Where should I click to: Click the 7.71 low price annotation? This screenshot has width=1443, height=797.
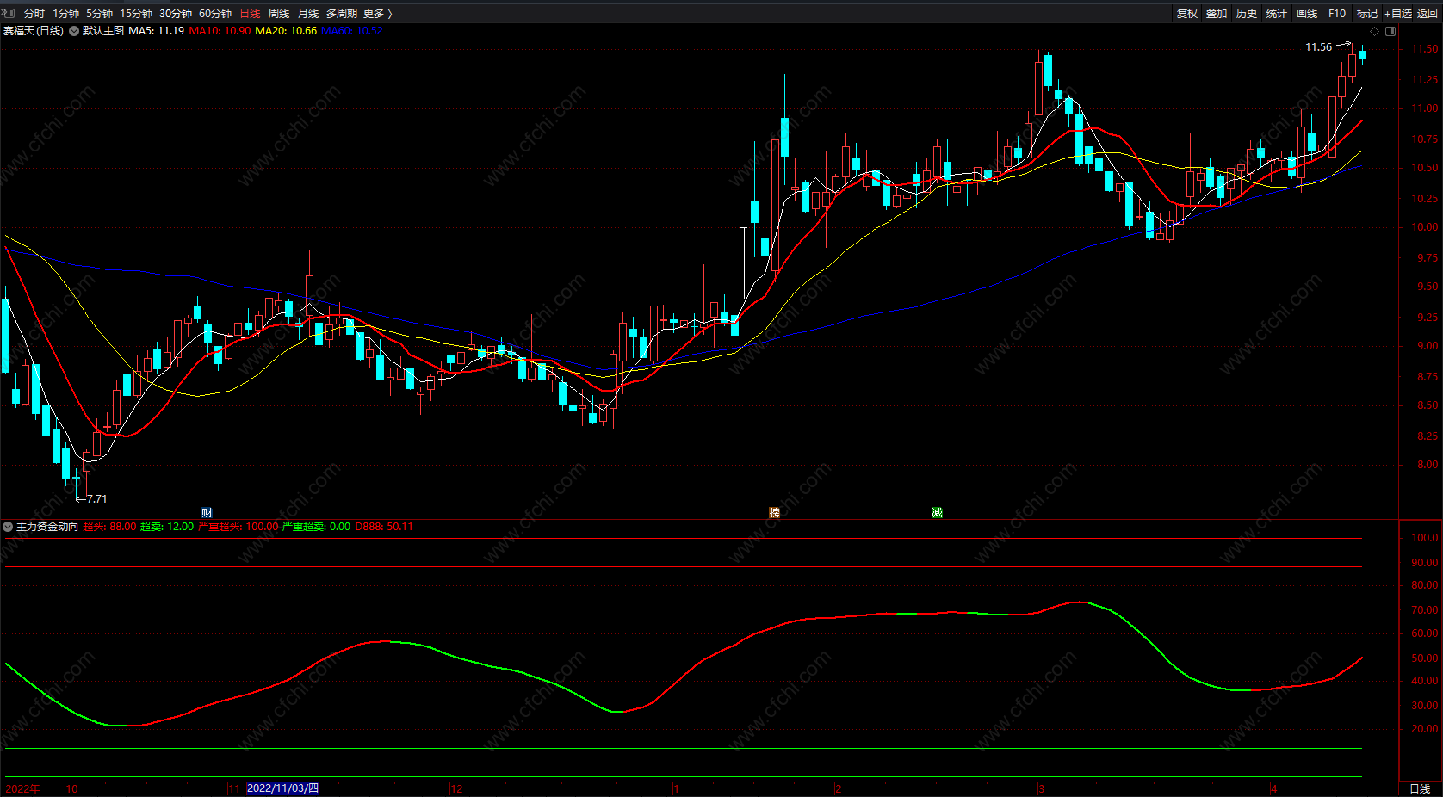click(x=96, y=499)
